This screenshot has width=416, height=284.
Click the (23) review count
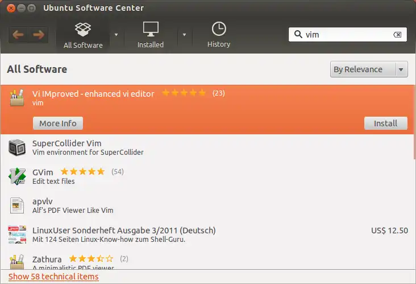click(x=219, y=93)
